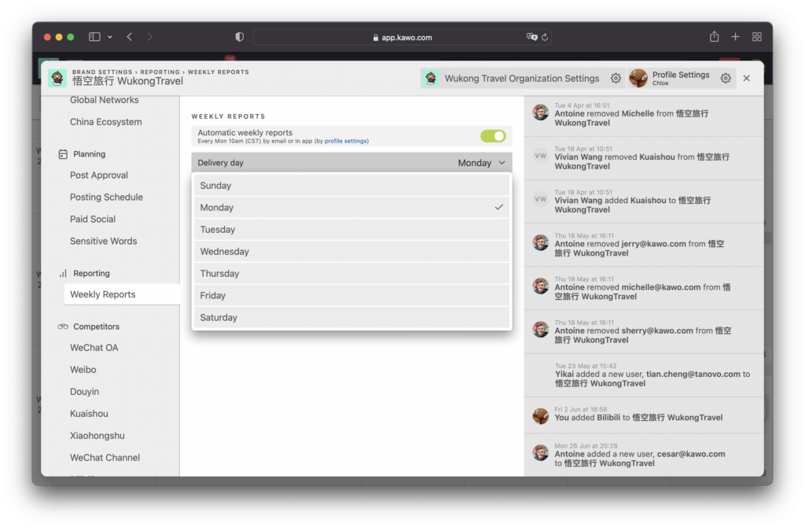Screen dimensions: 805x528
Task: Click Antoine's avatar on jerry@kawo.com entry
Action: point(541,242)
